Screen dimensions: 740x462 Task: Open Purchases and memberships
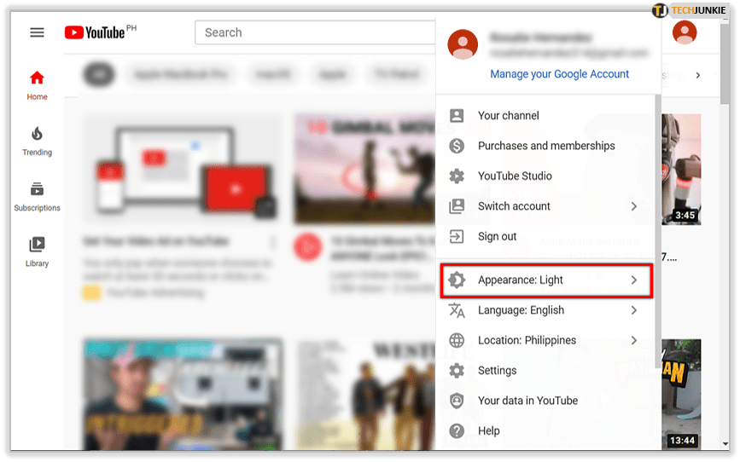[x=546, y=146]
